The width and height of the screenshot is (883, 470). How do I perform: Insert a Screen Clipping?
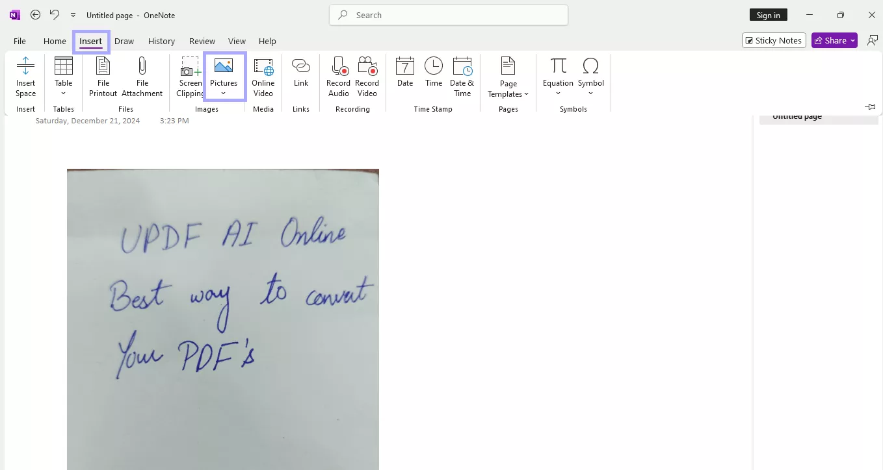(190, 76)
